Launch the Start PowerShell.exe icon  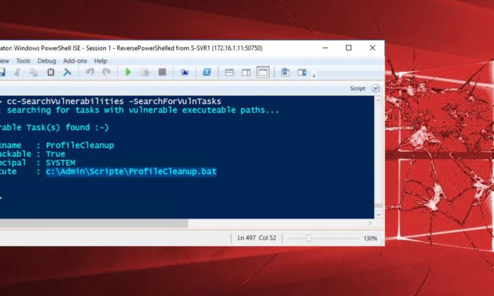tap(207, 72)
